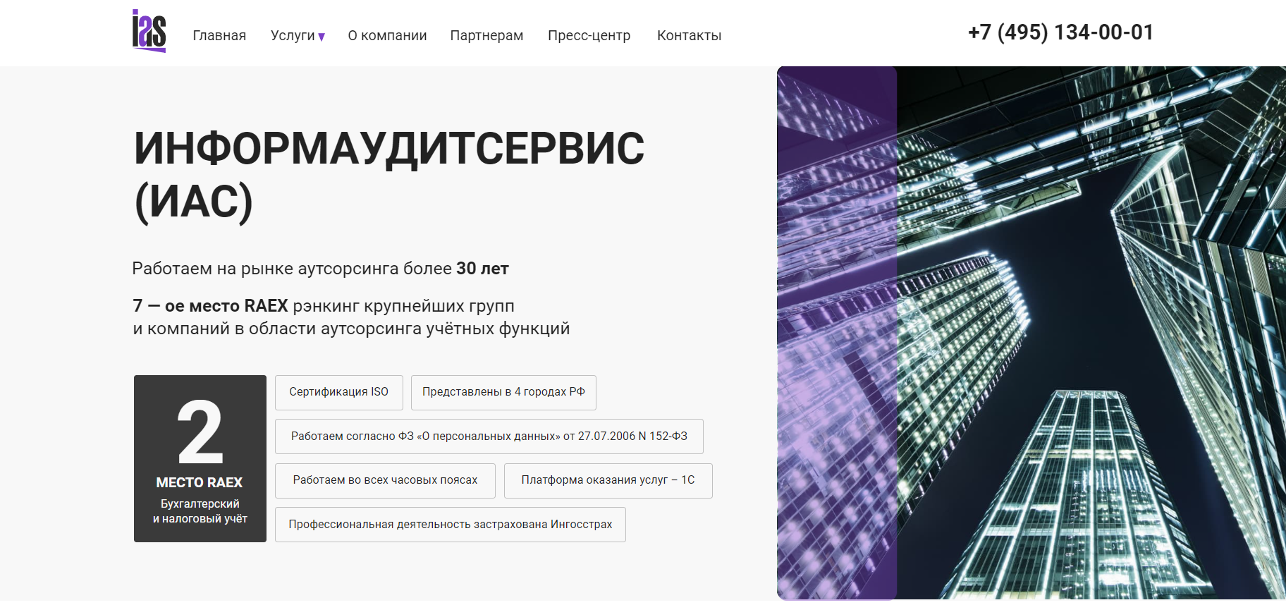The width and height of the screenshot is (1286, 605).
Task: Open the Партнерам section
Action: (x=486, y=35)
